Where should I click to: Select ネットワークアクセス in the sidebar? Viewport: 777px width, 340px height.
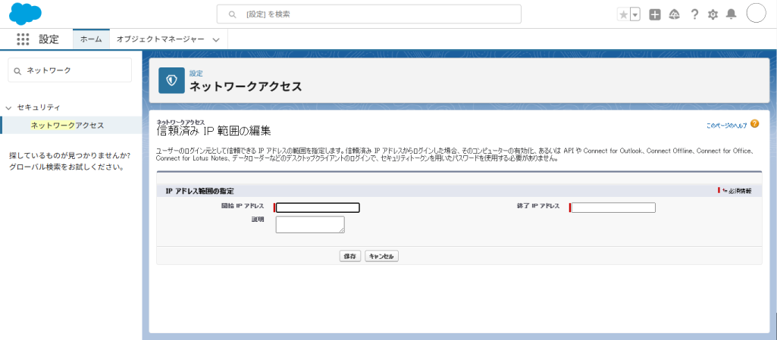coord(67,125)
